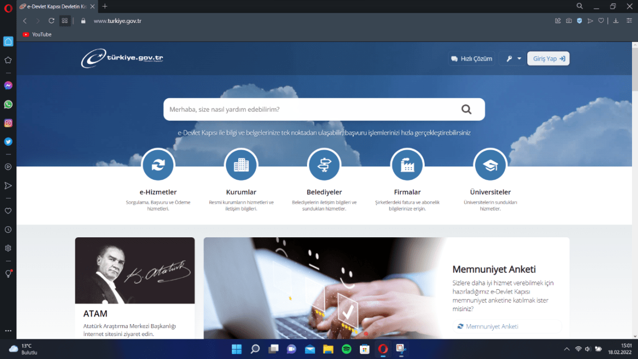Open Instagram from the Opera sidebar
Image resolution: width=638 pixels, height=359 pixels.
pos(8,123)
